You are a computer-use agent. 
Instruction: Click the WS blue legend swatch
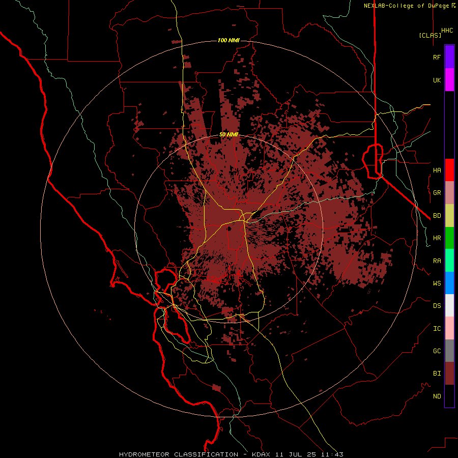tap(449, 283)
